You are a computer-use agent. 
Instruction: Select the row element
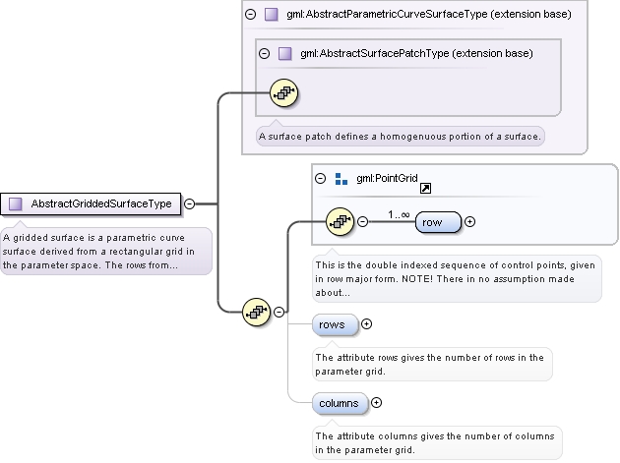438,222
